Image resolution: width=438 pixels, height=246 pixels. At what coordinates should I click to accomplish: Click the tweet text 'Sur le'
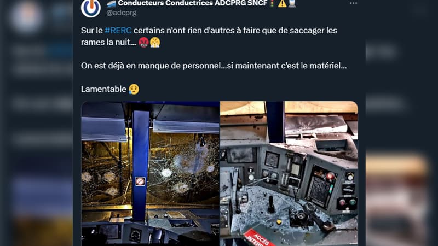[x=92, y=31]
